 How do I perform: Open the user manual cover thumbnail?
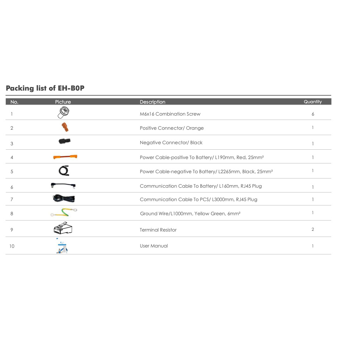pos(62,246)
